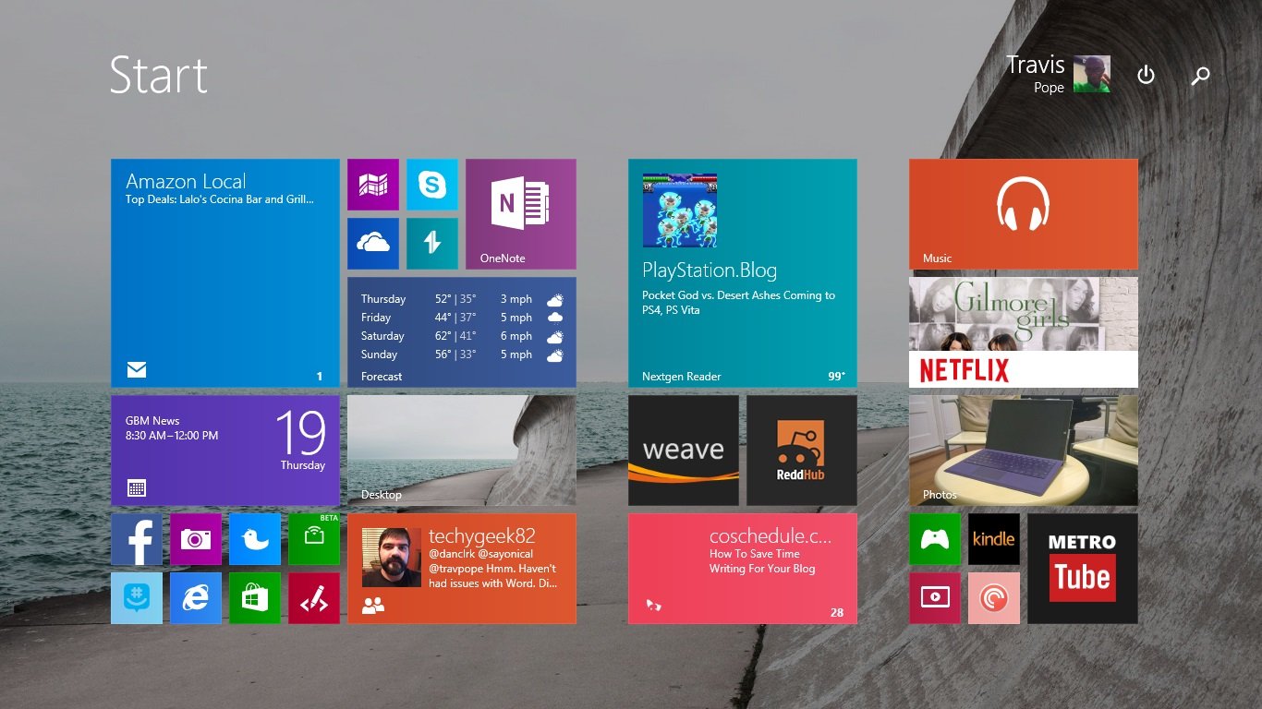1262x709 pixels.
Task: Launch the red code editor pencil tile
Action: pos(314,598)
